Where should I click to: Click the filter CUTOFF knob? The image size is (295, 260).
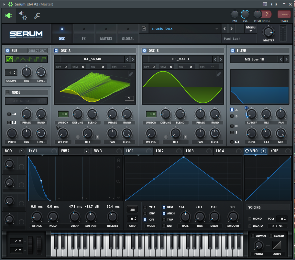[252, 114]
